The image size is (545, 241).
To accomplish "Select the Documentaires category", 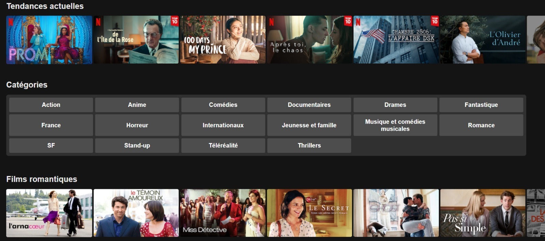I will click(x=309, y=105).
